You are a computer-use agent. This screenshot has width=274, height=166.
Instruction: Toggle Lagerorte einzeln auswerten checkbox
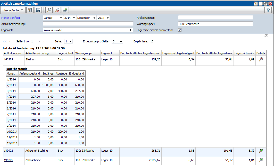point(180,30)
